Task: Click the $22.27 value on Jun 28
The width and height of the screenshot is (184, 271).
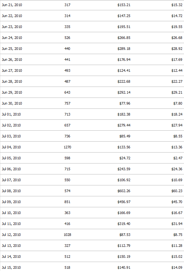Action: pos(177,81)
